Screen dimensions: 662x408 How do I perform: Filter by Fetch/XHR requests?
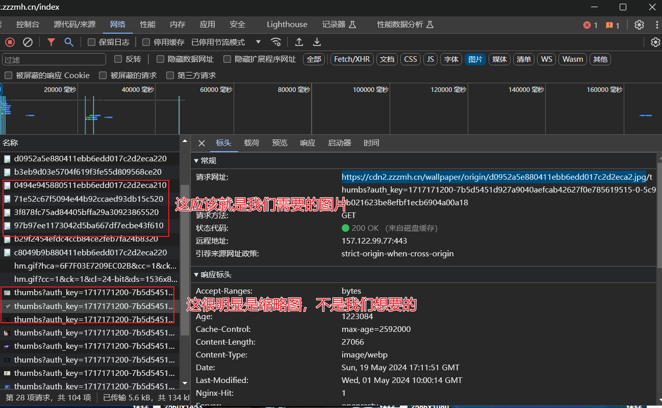pos(352,59)
